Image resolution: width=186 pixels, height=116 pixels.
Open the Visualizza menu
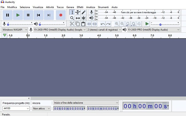[x=38, y=7]
